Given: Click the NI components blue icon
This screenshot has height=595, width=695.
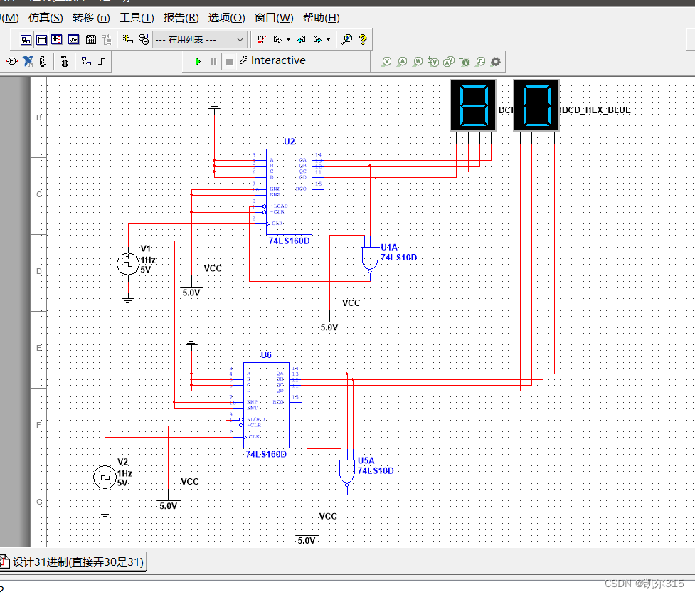Looking at the screenshot, I should (28, 61).
